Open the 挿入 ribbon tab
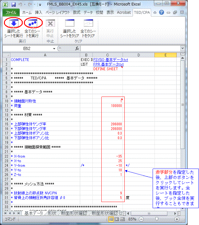 (x=38, y=13)
